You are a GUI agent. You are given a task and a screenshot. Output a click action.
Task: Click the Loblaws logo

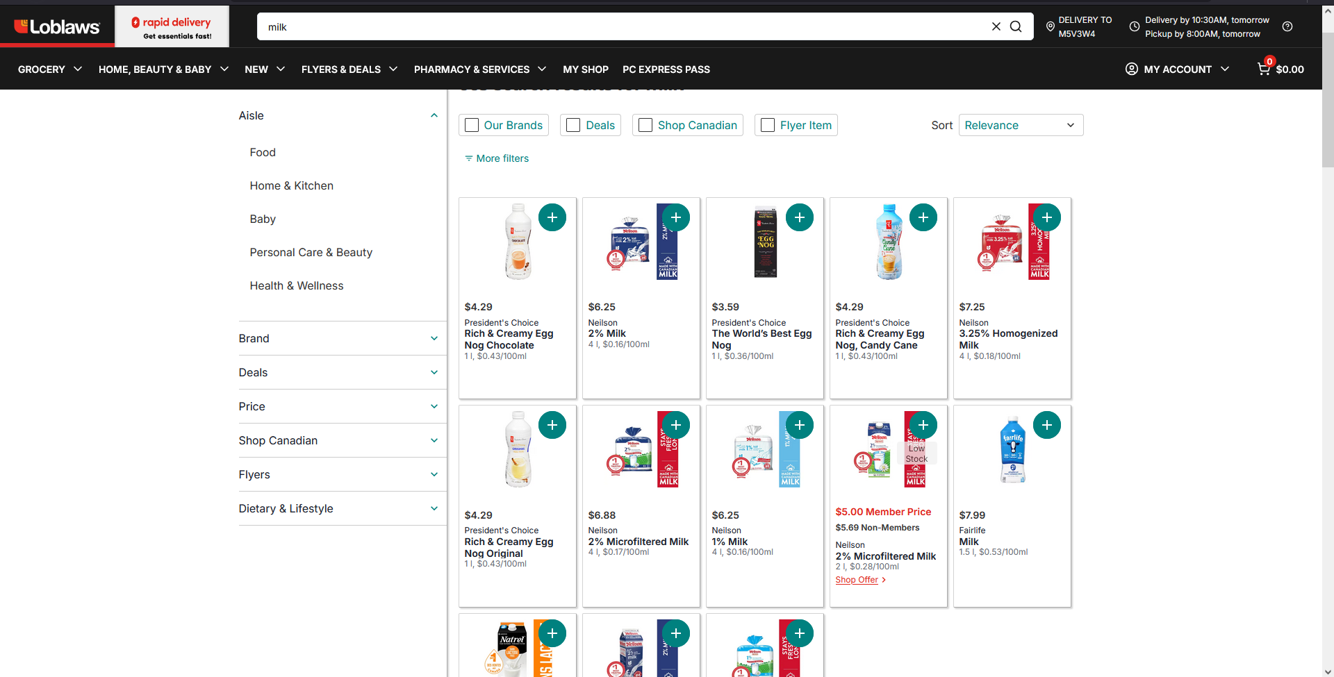click(57, 27)
